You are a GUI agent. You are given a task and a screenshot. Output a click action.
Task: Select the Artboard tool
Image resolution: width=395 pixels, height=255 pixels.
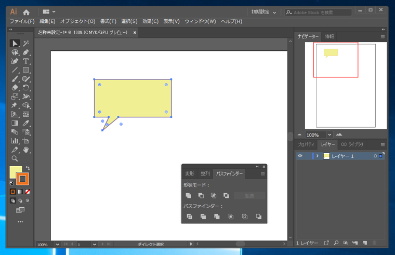pos(26,141)
